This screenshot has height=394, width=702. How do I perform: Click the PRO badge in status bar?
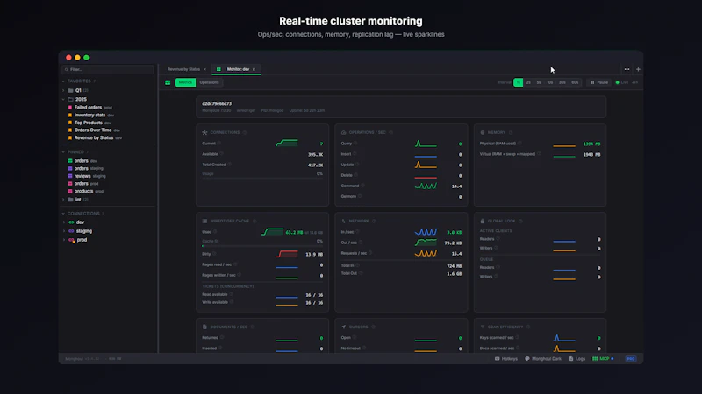click(630, 359)
